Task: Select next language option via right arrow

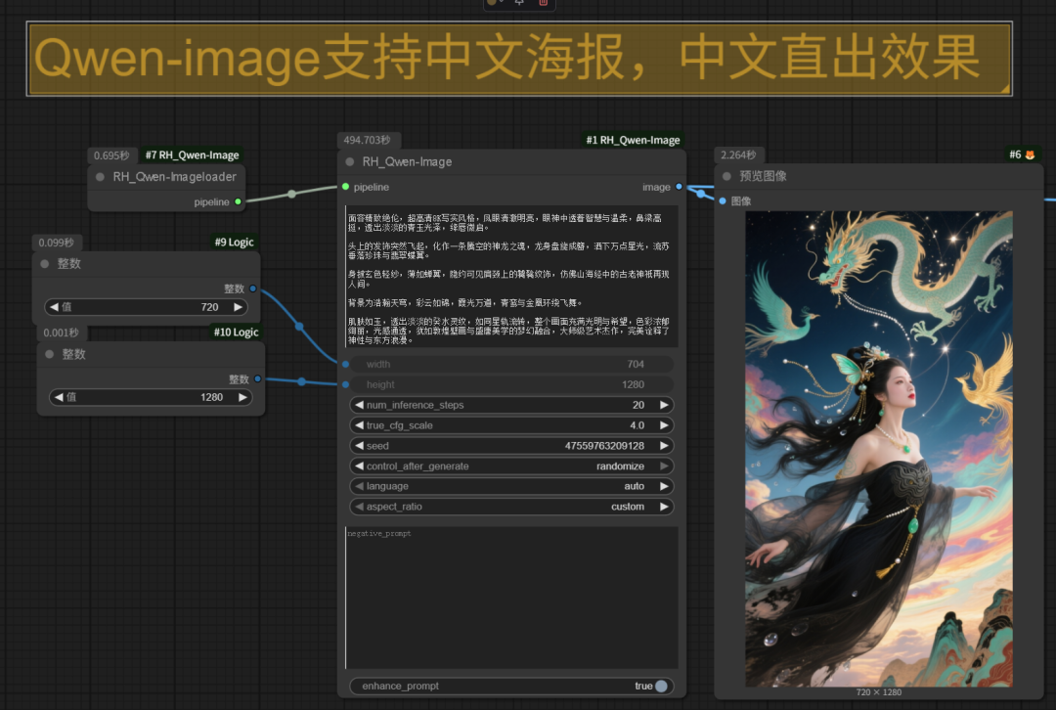Action: 664,486
